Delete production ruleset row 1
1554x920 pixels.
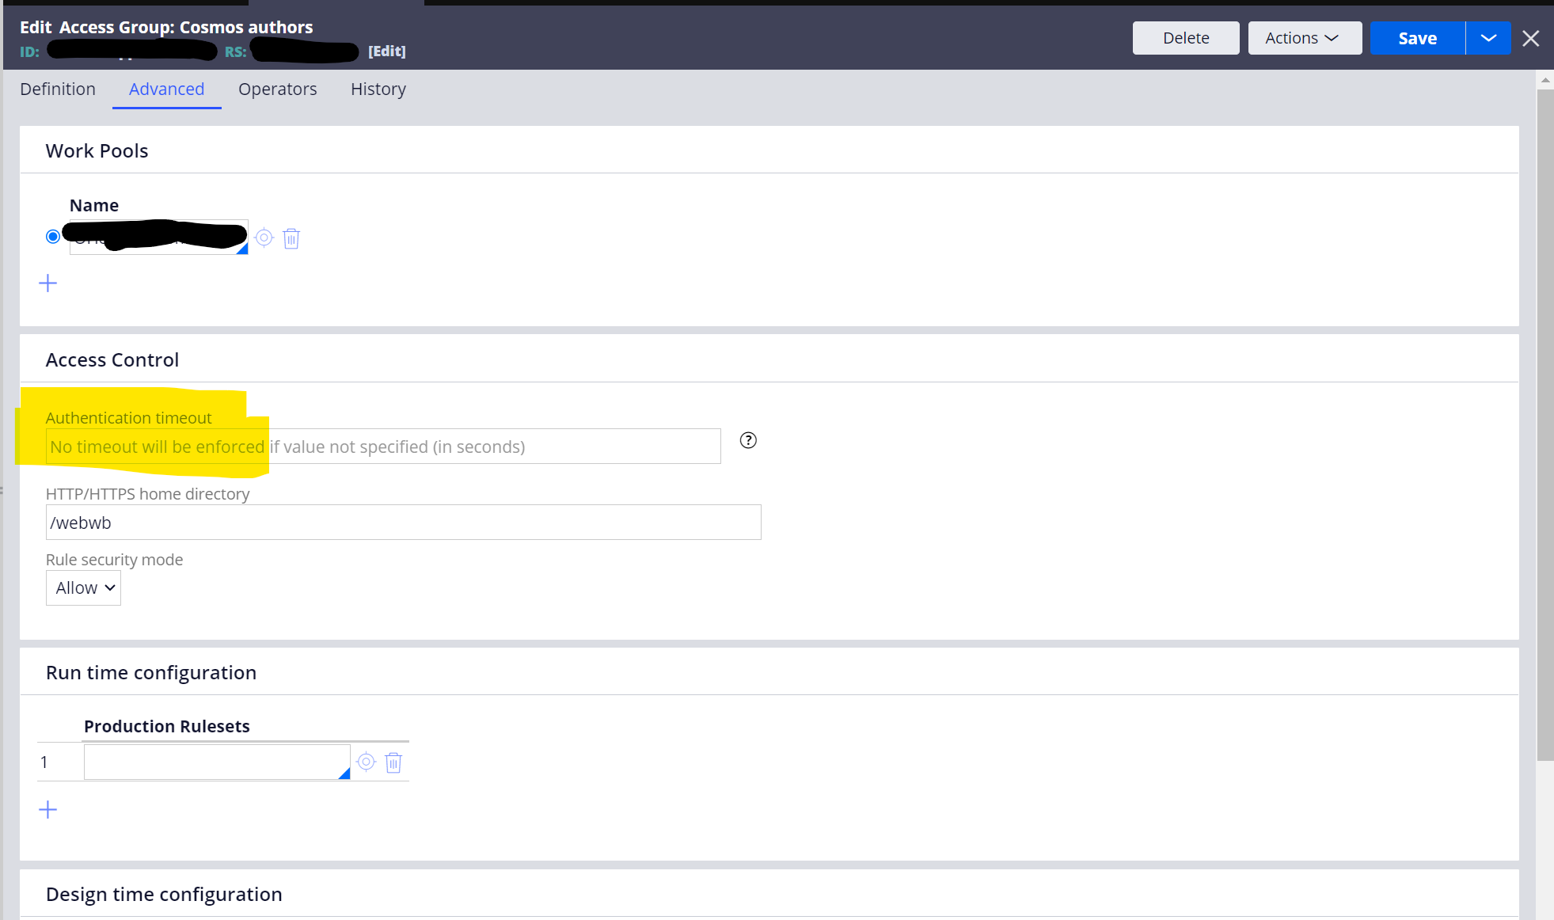click(x=393, y=762)
